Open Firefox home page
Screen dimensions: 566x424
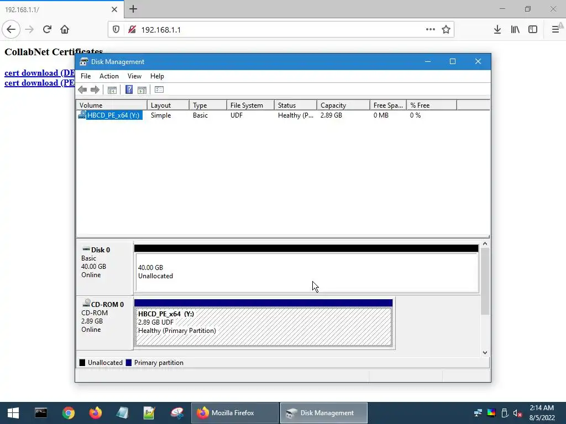point(65,30)
